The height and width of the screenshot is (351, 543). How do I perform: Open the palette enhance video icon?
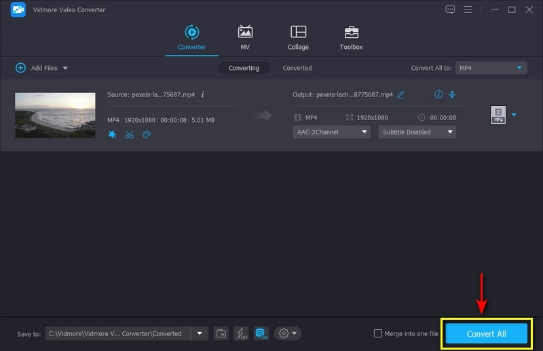point(147,134)
